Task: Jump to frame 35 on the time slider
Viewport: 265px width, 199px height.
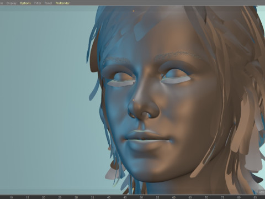Action: [92, 197]
